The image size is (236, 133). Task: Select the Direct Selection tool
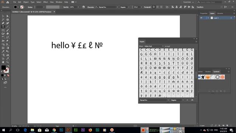point(7,16)
